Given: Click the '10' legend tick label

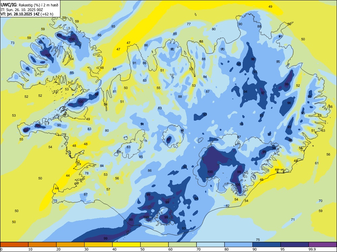Looking at the screenshot, I should pyautogui.click(x=31, y=249).
